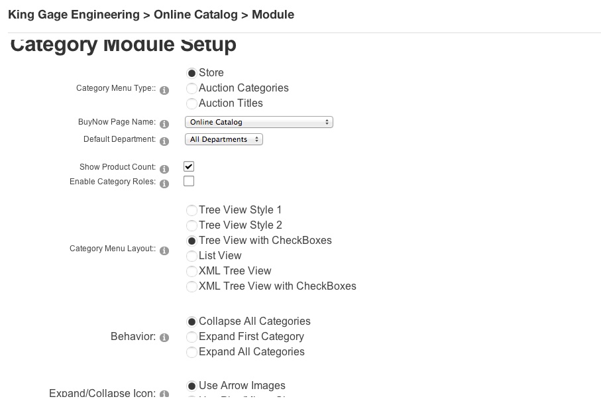
Task: Click info icon beside Category Menu Type
Action: (x=164, y=91)
